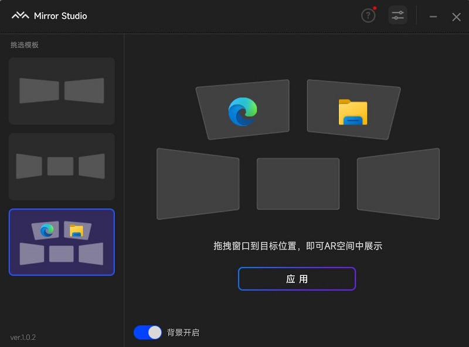The height and width of the screenshot is (347, 469).
Task: Click the Mirror Studio logo icon
Action: pyautogui.click(x=20, y=16)
